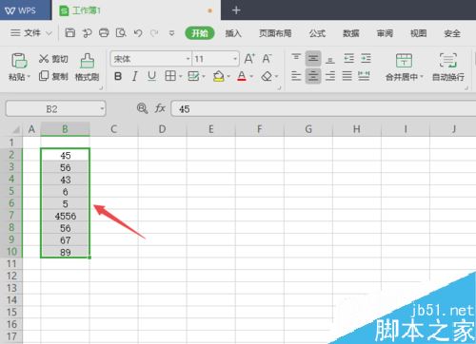This screenshot has height=344, width=476.
Task: Click Merge and Center icon
Action: tap(404, 61)
